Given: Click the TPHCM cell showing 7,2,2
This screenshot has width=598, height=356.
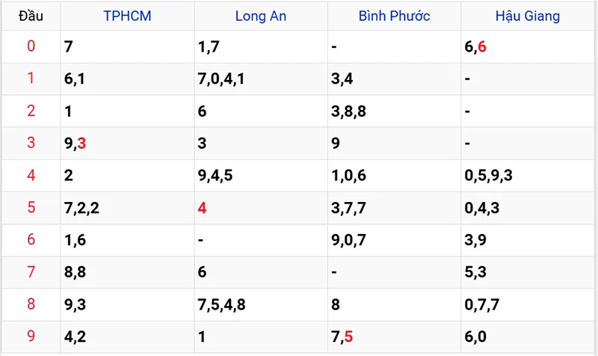Looking at the screenshot, I should [x=82, y=208].
